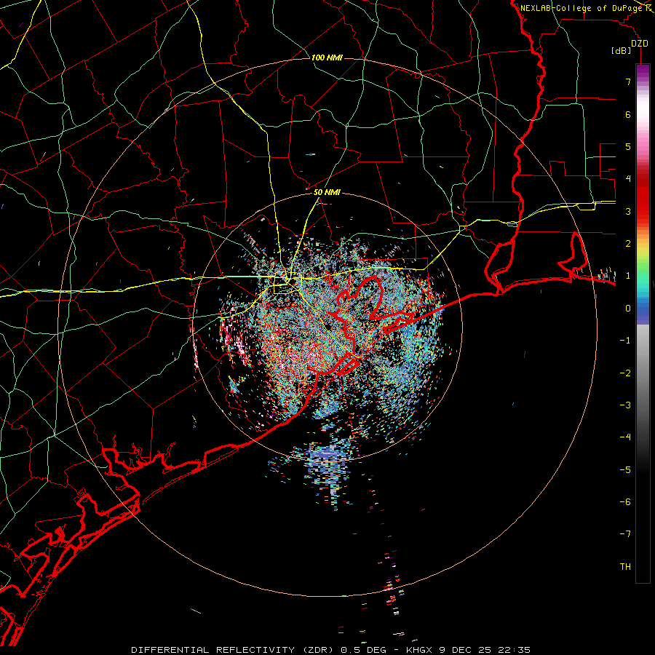The image size is (655, 655).
Task: Click the 7 value on color scale
Action: tap(627, 82)
